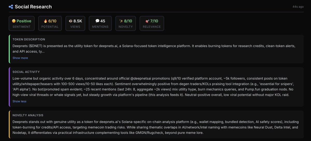The width and height of the screenshot is (311, 141).
Task: Click the SENTIMENT label under Positive
Action: 22,27
